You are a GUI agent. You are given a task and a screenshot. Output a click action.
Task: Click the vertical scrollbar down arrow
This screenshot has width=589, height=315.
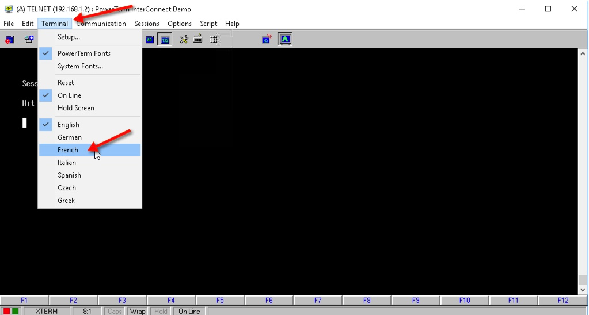click(583, 290)
